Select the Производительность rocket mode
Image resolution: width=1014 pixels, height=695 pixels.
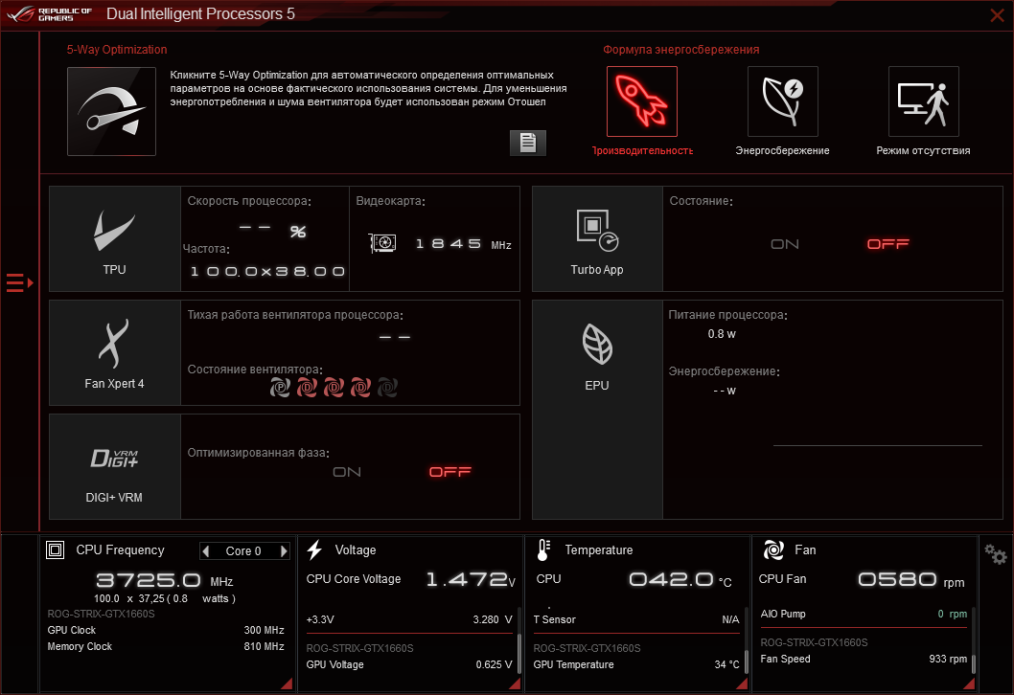click(641, 101)
